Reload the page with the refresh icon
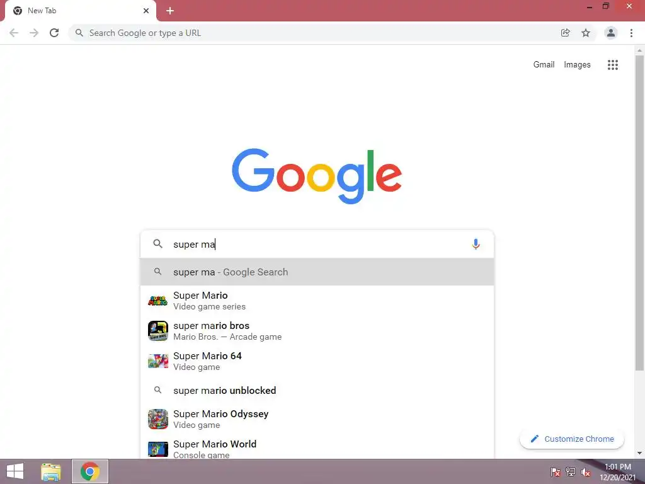The width and height of the screenshot is (645, 484). click(54, 33)
